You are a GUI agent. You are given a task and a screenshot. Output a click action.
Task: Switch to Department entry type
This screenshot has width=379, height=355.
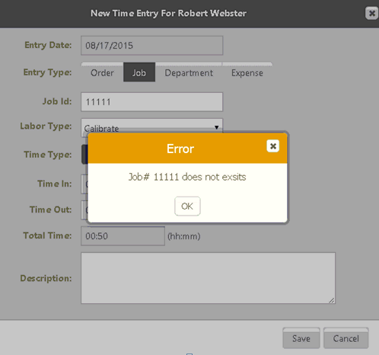(x=189, y=73)
